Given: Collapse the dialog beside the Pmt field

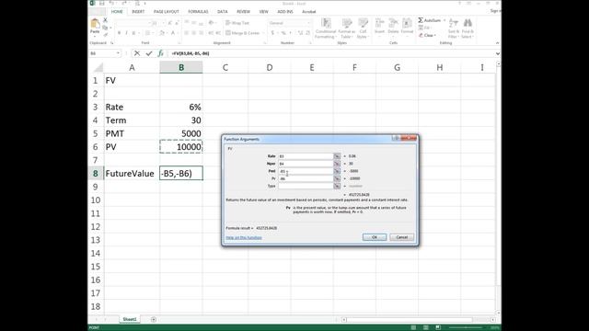Looking at the screenshot, I should [x=337, y=171].
